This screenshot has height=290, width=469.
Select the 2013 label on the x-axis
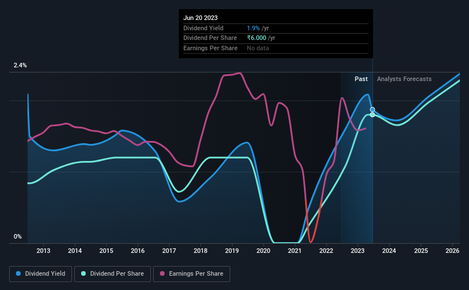click(x=43, y=251)
